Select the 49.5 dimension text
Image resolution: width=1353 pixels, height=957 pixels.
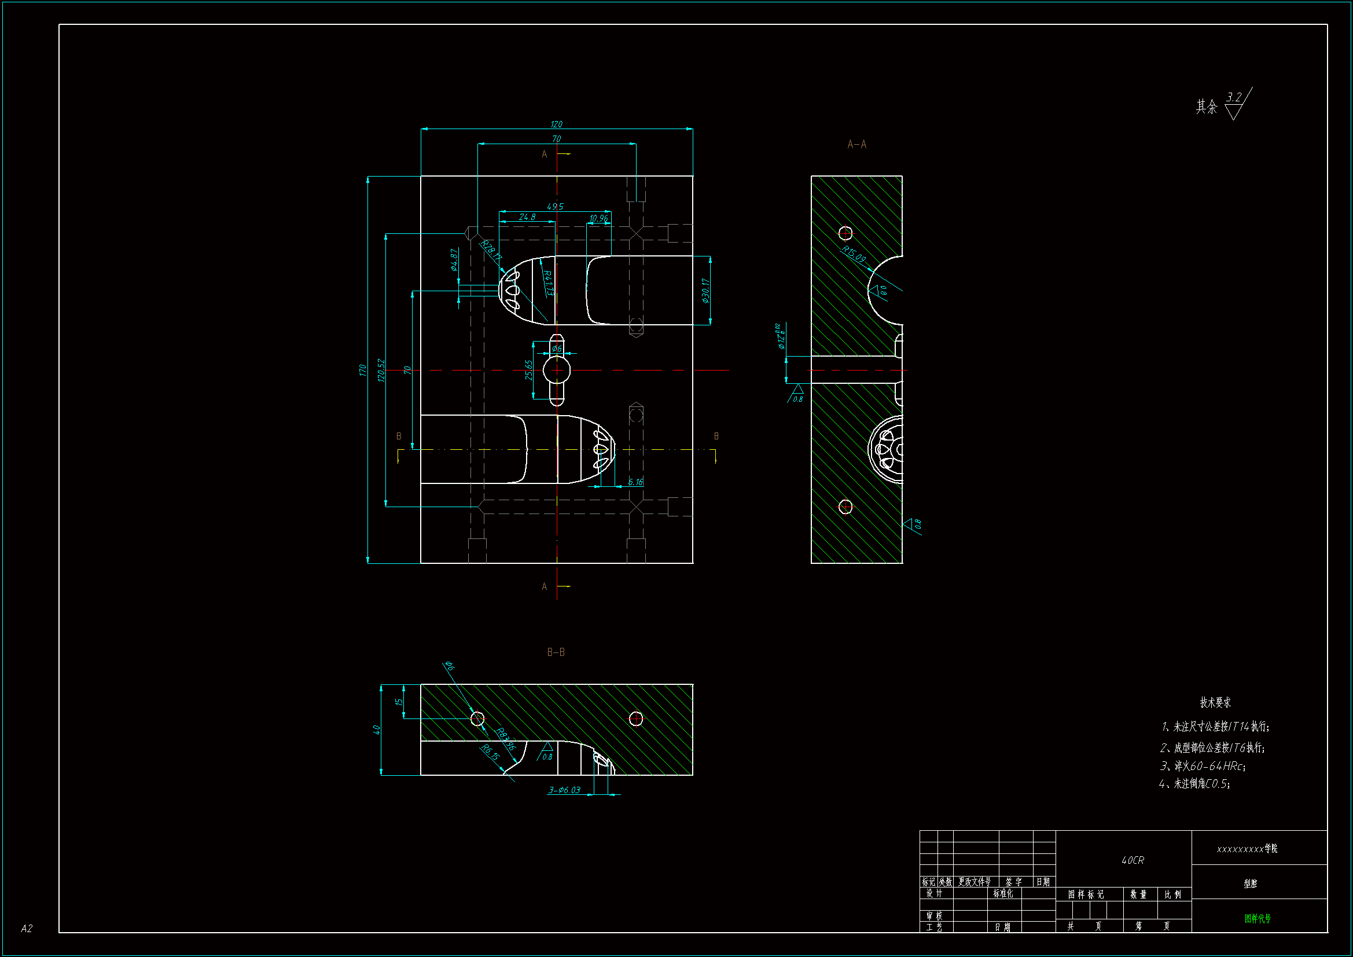tap(555, 206)
